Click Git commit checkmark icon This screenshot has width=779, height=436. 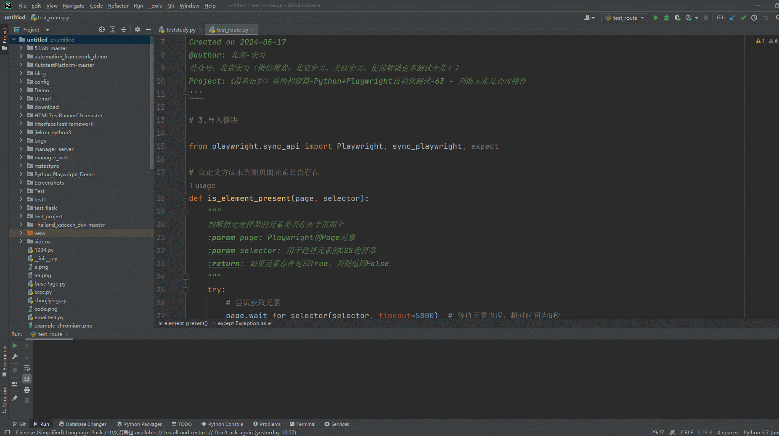(x=743, y=18)
